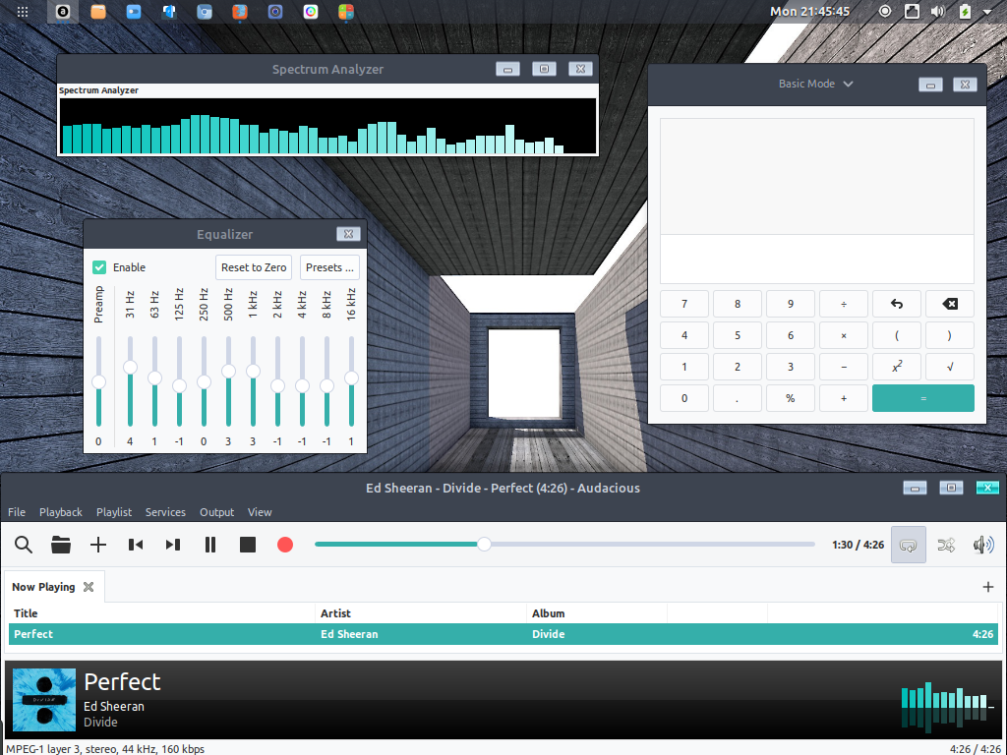
Task: Click the calculator square root √ button
Action: (950, 367)
